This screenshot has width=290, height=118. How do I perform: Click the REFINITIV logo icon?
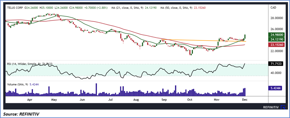pos(283,107)
